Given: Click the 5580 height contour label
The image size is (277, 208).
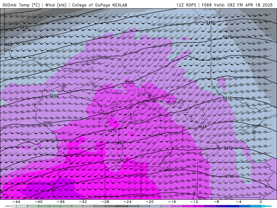Looking at the screenshot, I should (48, 123).
